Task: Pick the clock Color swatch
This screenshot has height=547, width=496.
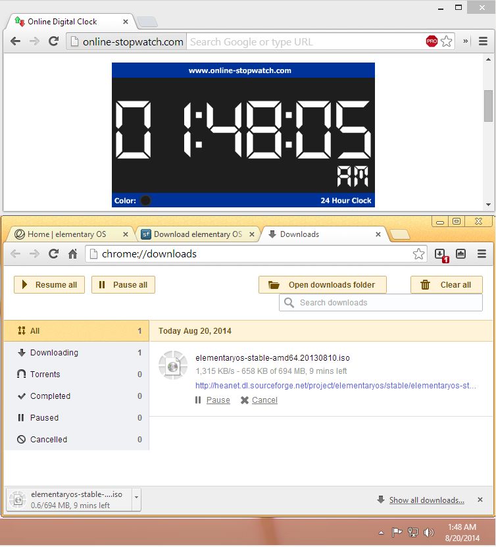Action: point(145,201)
